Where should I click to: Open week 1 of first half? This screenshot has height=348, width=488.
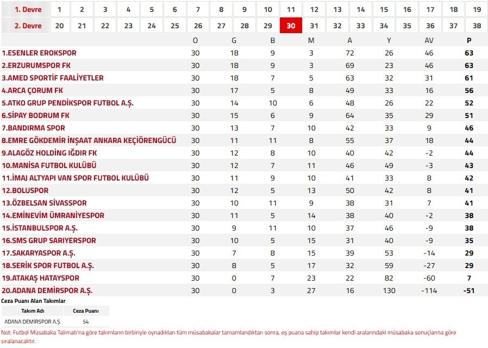(x=59, y=9)
